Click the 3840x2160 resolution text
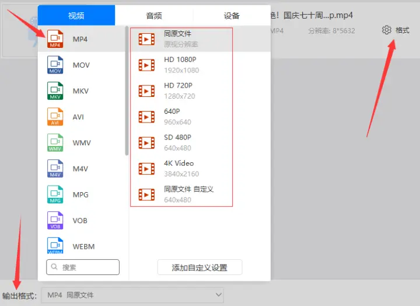 pos(181,174)
